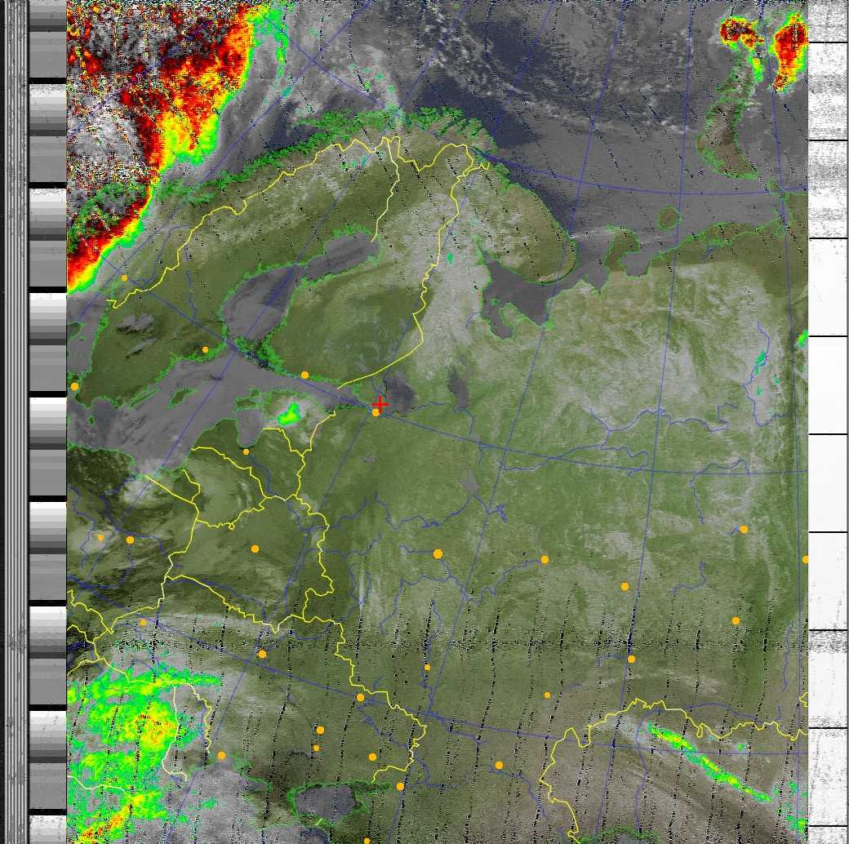The width and height of the screenshot is (849, 844).
Task: Select the orange city dot touching the red cross
Action: pos(376,412)
